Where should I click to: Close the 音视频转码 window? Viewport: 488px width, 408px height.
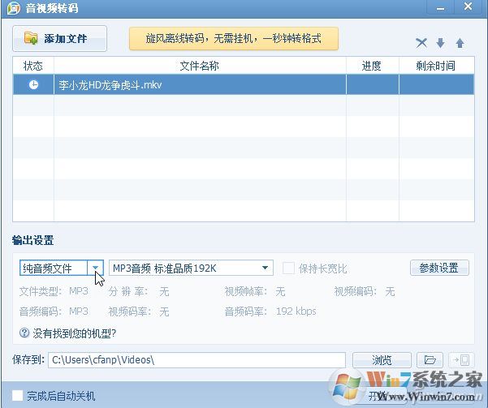point(468,6)
